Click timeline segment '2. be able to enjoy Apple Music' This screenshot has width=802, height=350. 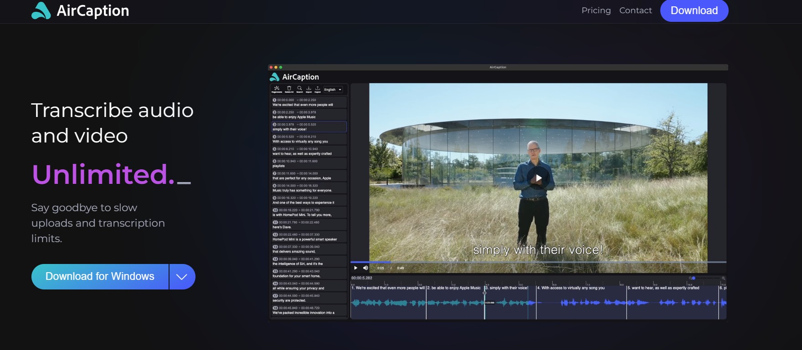455,302
